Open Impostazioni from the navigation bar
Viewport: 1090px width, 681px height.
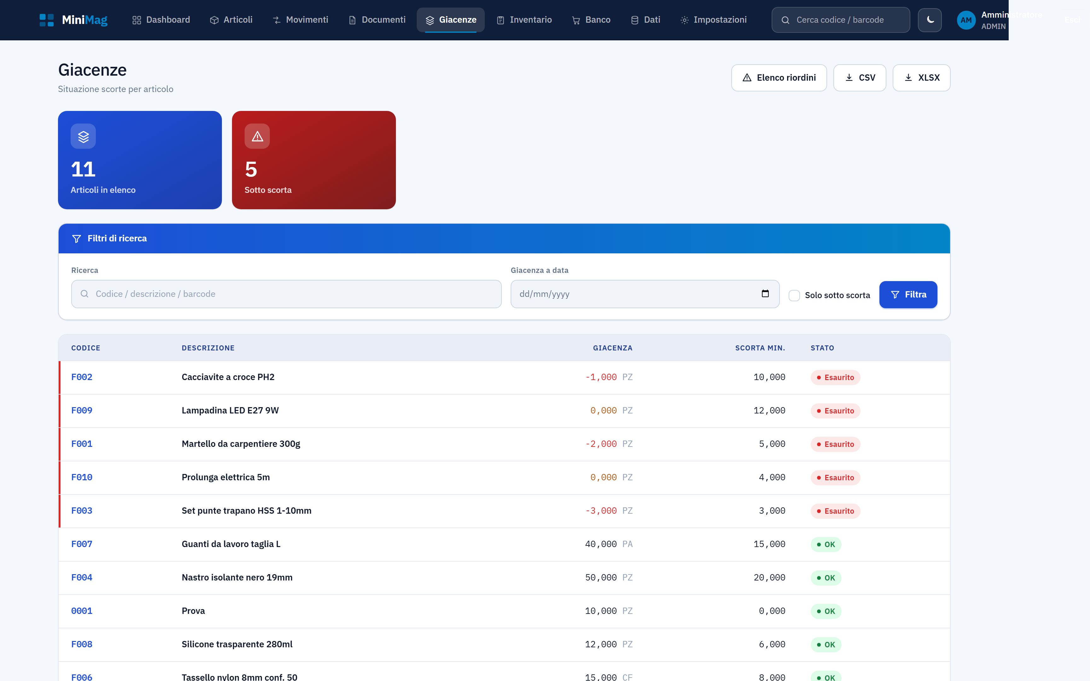[713, 20]
